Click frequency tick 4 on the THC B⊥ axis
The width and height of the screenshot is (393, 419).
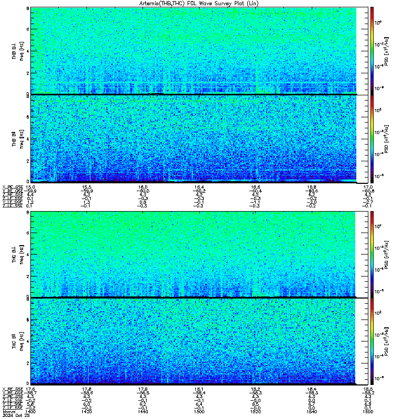(28, 255)
